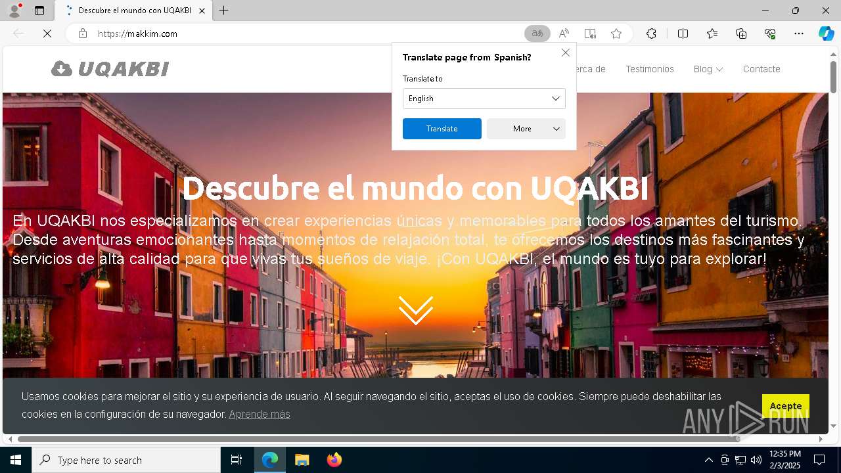
Task: Close the Descubre el mundo tab
Action: pos(202,11)
